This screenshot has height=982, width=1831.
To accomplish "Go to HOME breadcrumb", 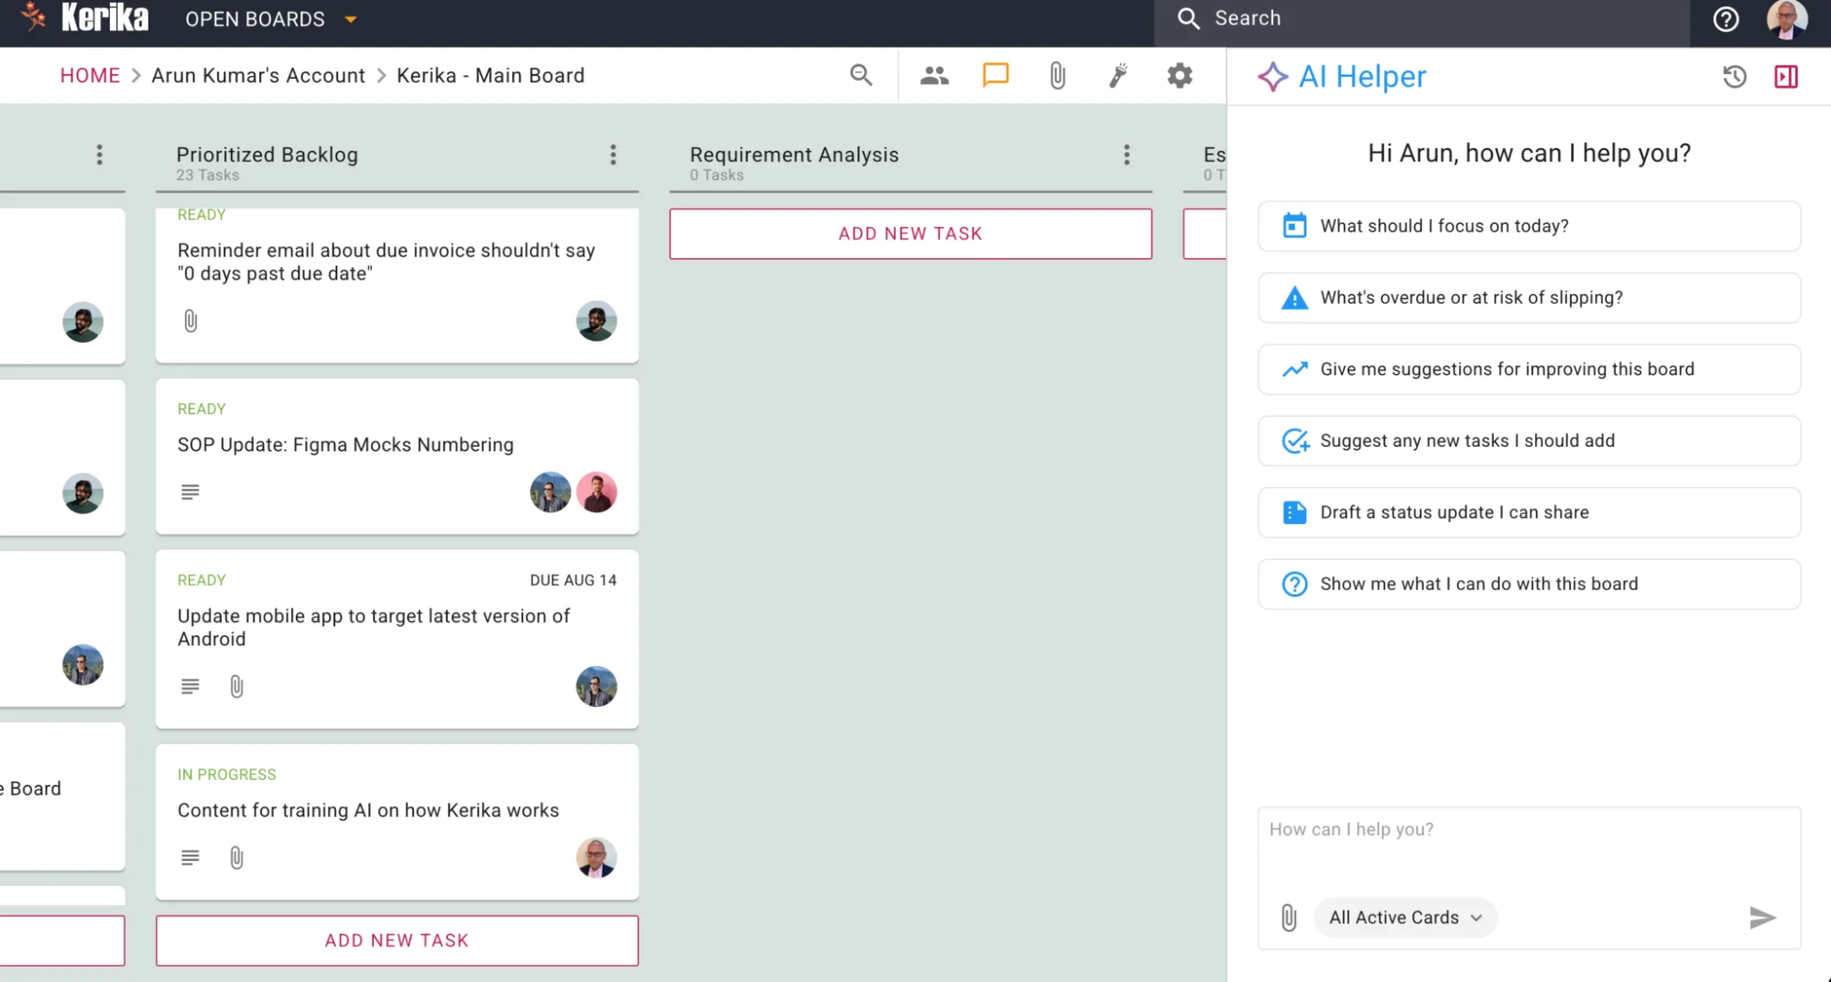I will pos(90,75).
